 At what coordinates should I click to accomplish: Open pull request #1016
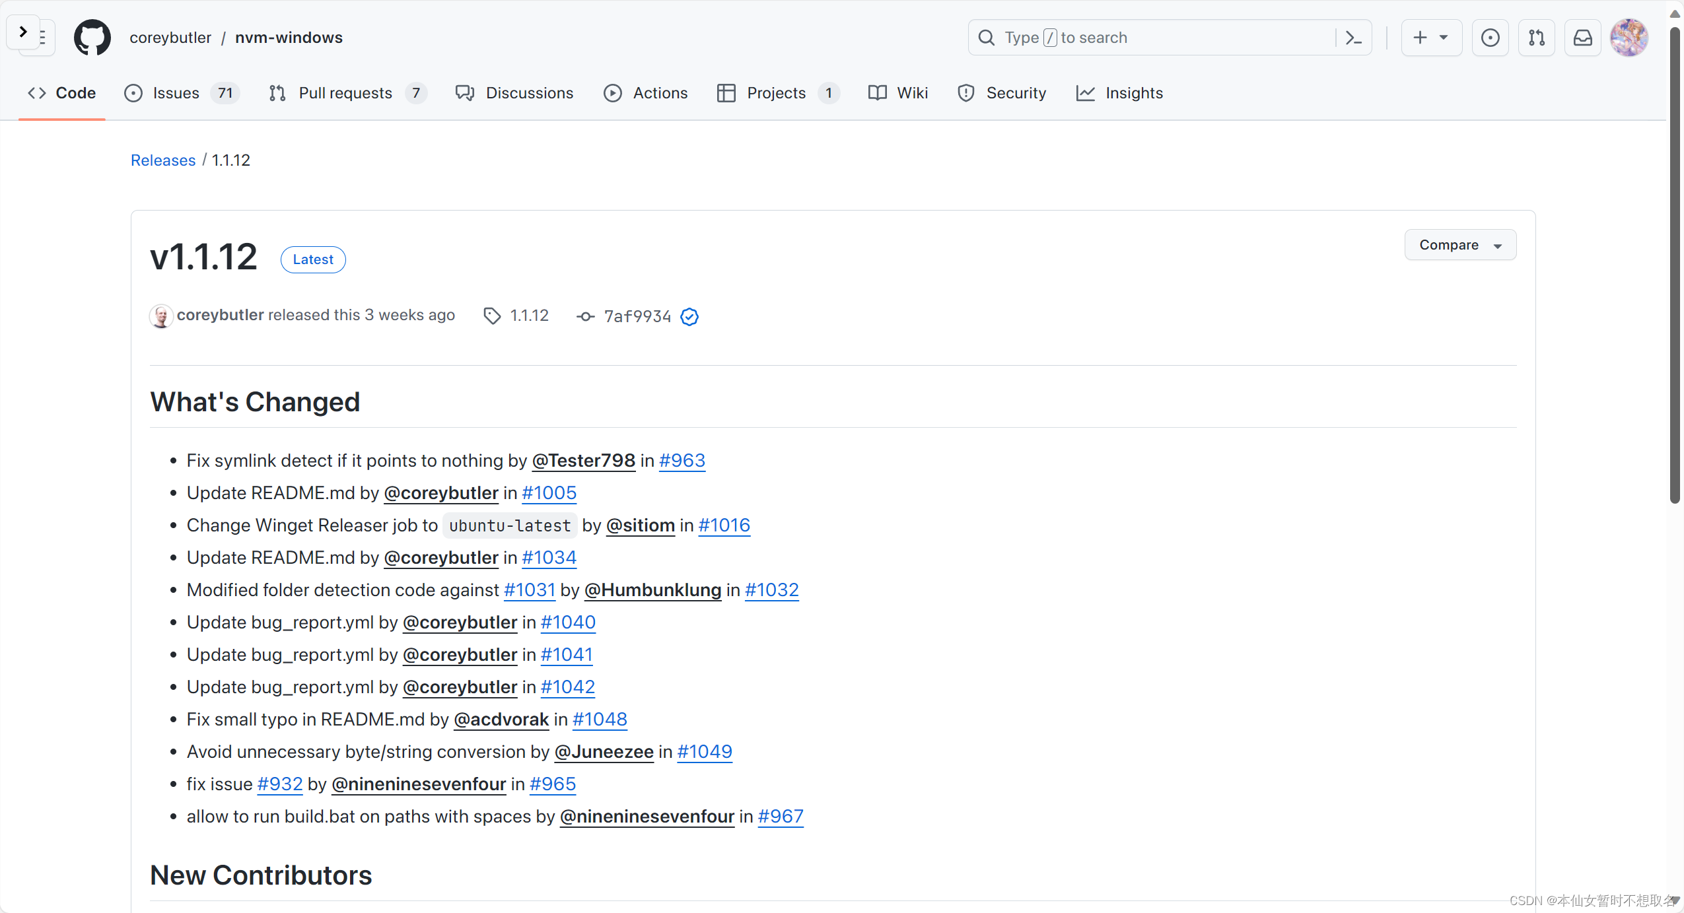pos(724,525)
